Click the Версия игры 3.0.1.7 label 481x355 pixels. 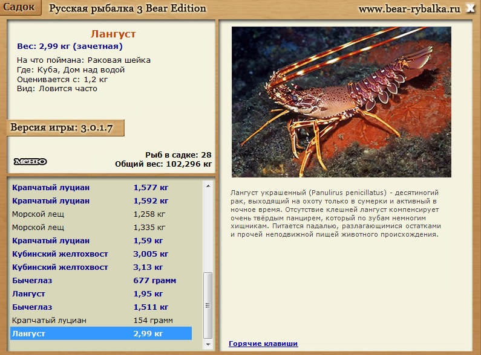pyautogui.click(x=65, y=128)
